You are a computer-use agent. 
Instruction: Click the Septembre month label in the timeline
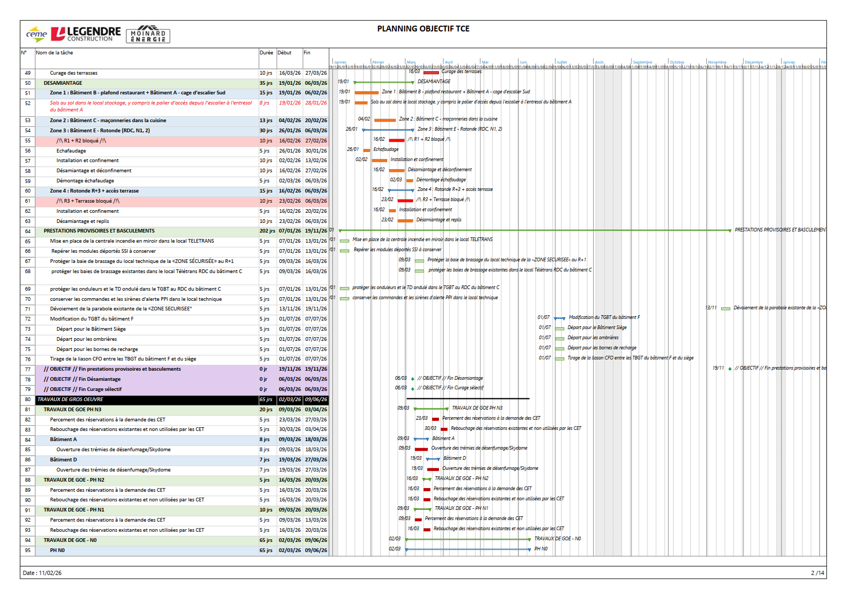[x=642, y=62]
